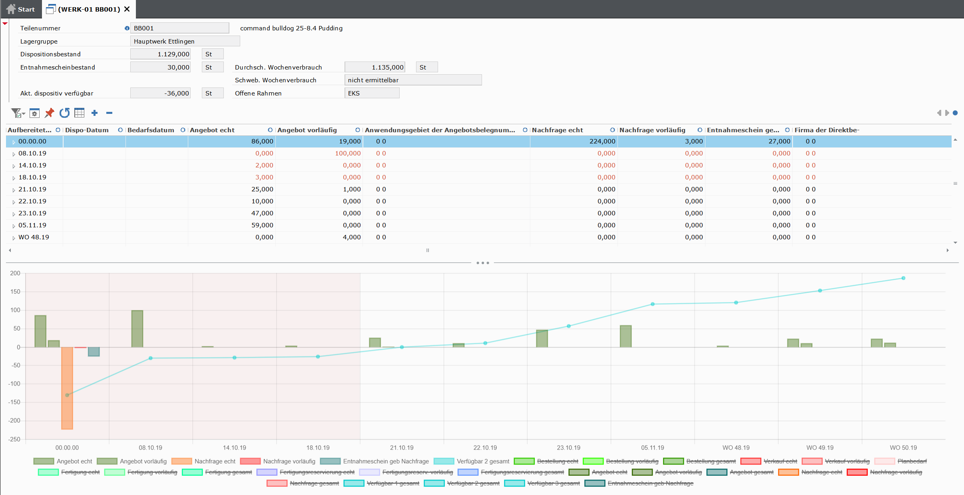Screen dimensions: 964x495
Task: Expand the 21.10.19 row triangle
Action: [x=14, y=190]
